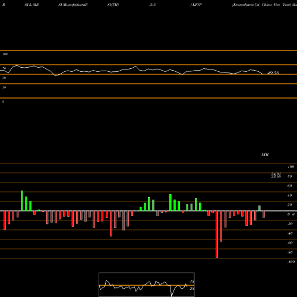Click the 50 level label on RSI axis
Image resolution: width=297 pixels, height=297 pixels.
[x=4, y=78]
